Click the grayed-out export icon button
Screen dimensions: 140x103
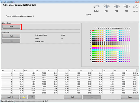(32, 97)
